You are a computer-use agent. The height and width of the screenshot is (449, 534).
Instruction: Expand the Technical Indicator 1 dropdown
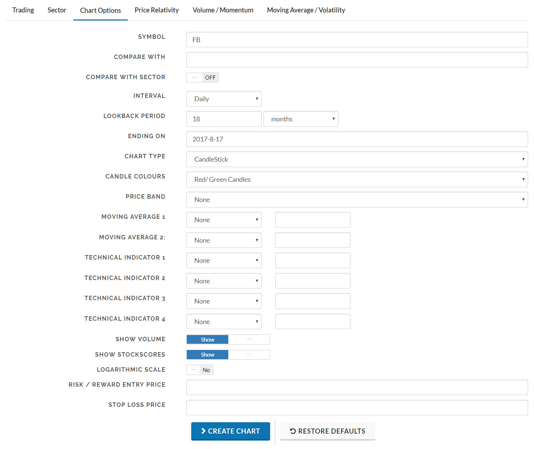[x=224, y=261]
